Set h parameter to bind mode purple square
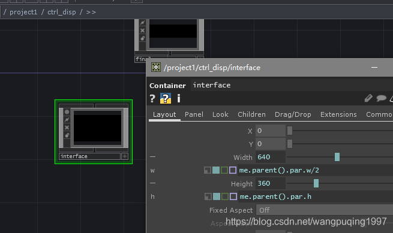This screenshot has height=233, width=393. tap(233, 196)
